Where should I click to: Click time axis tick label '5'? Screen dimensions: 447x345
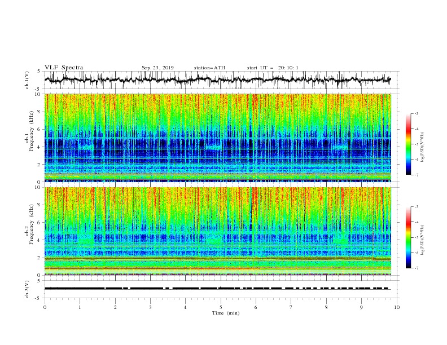(221, 307)
